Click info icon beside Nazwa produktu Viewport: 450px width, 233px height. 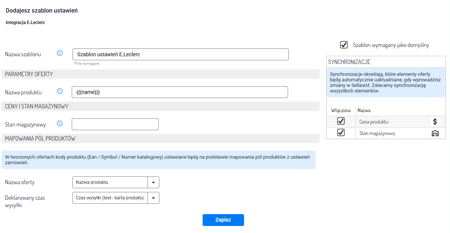(60, 91)
